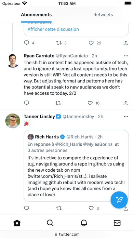Switch to the Retweets tab
Screen dimensions: 134x238
(x=103, y=15)
